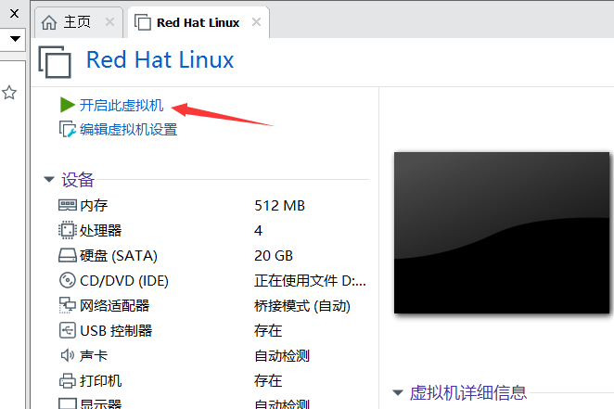
Task: Click the 内存 device label
Action: click(x=94, y=206)
